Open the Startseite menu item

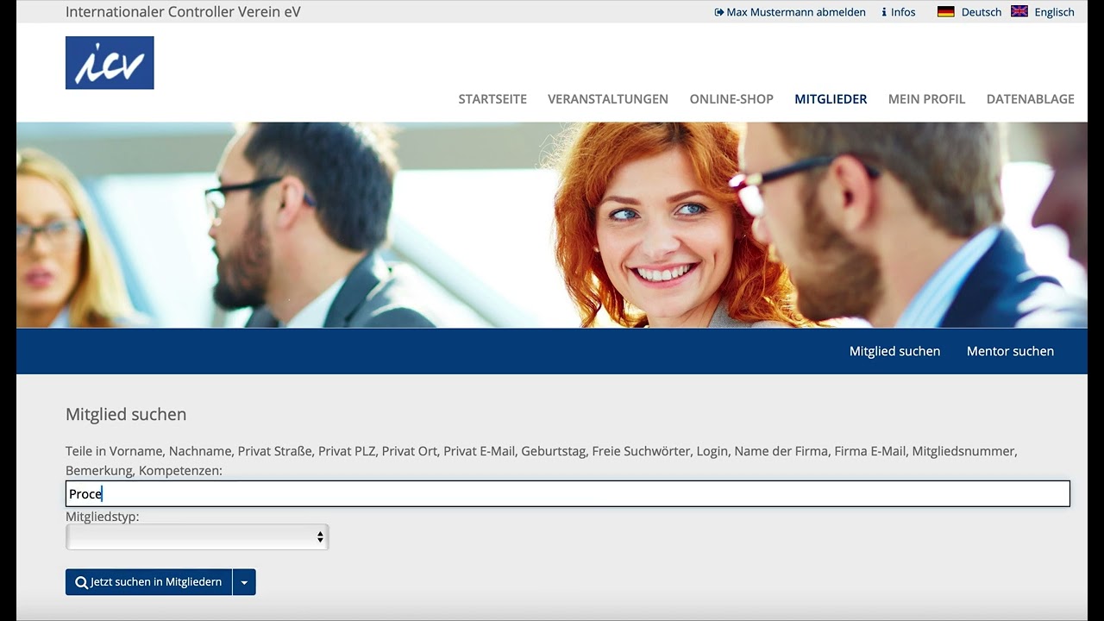pyautogui.click(x=492, y=99)
